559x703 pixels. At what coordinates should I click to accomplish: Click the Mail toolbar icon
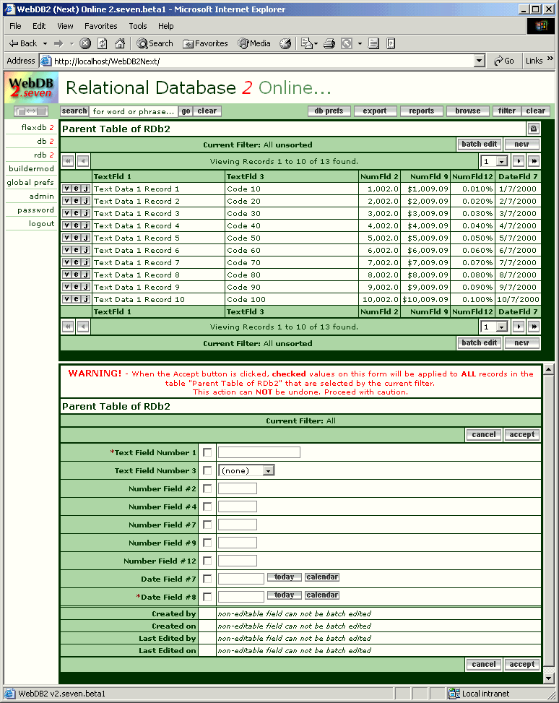tap(307, 43)
